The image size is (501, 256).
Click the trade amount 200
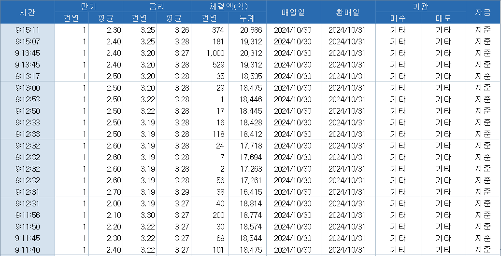tap(218, 215)
